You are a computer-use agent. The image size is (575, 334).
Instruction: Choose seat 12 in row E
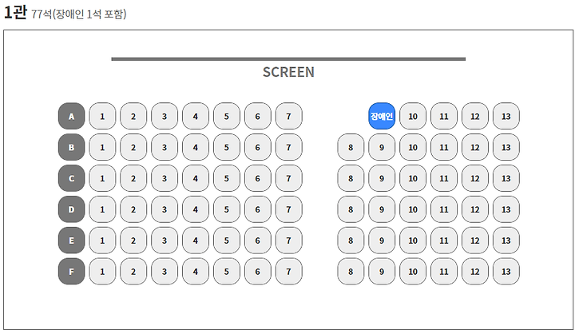tap(475, 241)
